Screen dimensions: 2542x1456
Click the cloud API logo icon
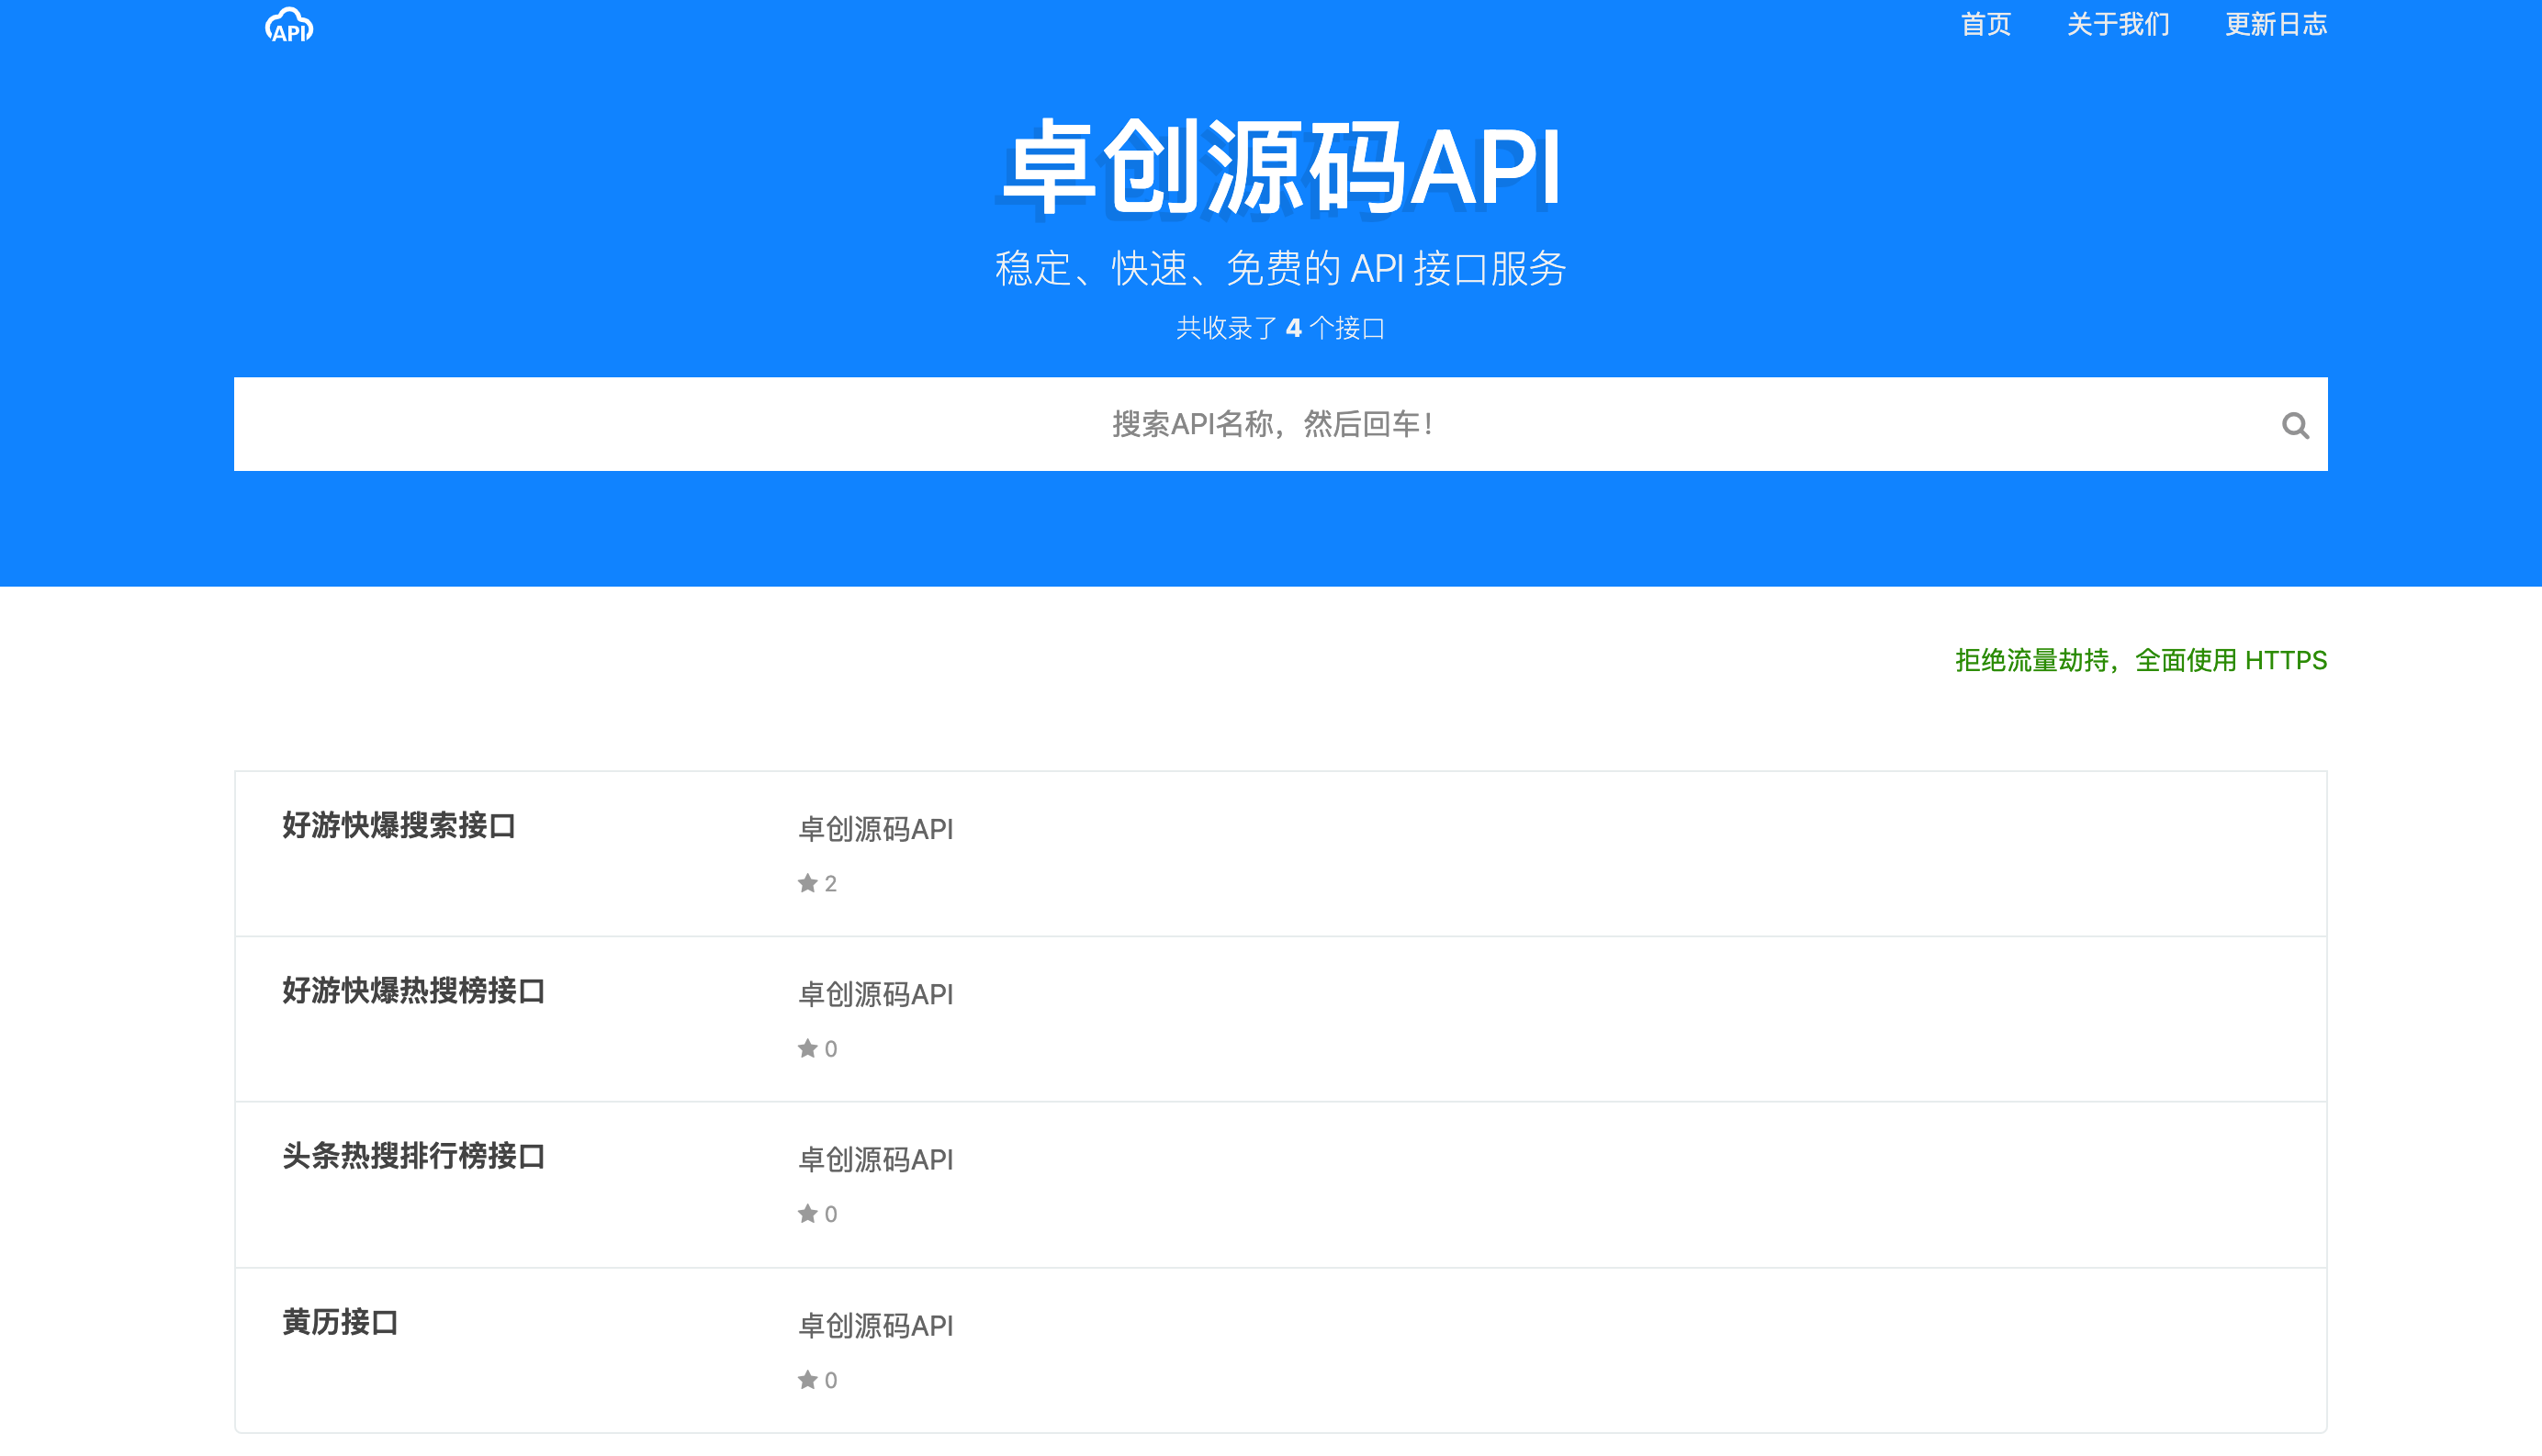pyautogui.click(x=289, y=25)
